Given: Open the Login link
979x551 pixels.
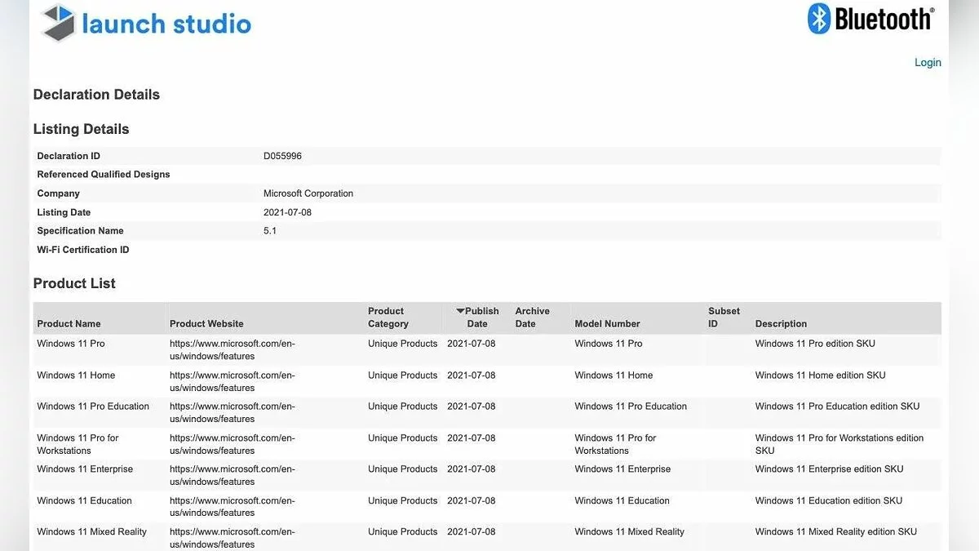Looking at the screenshot, I should point(928,62).
